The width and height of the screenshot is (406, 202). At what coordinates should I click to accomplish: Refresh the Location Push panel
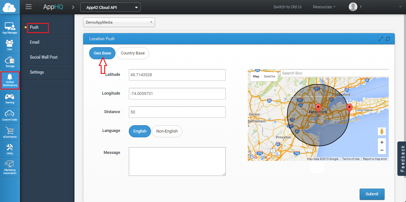pos(388,39)
